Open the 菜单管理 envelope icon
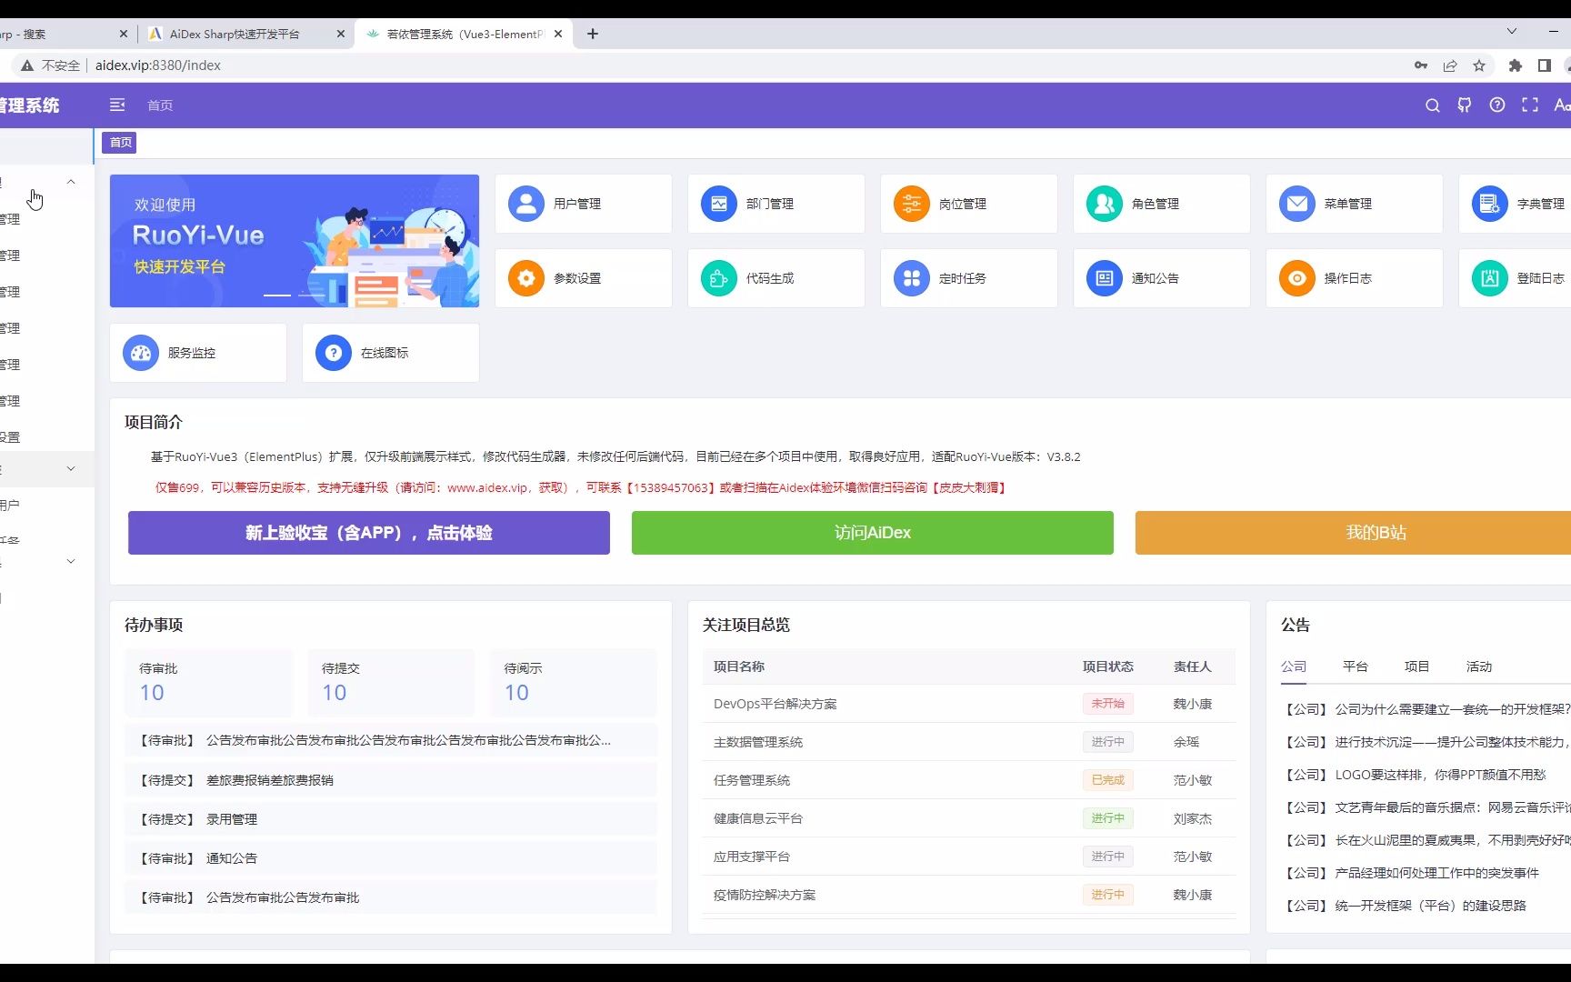 coord(1297,204)
